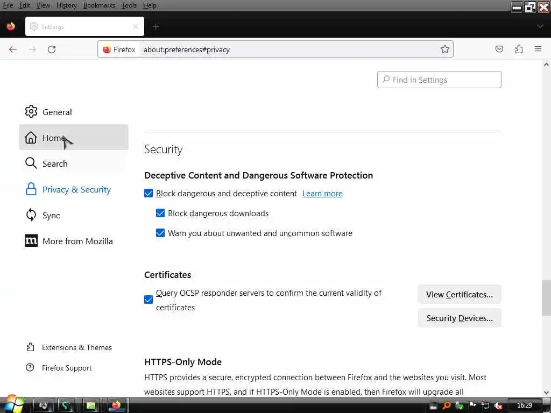Close the Settings tab
Image resolution: width=551 pixels, height=413 pixels.
click(x=136, y=26)
